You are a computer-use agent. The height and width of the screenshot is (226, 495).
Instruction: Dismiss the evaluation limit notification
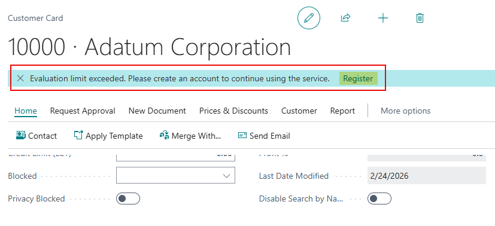click(x=20, y=78)
